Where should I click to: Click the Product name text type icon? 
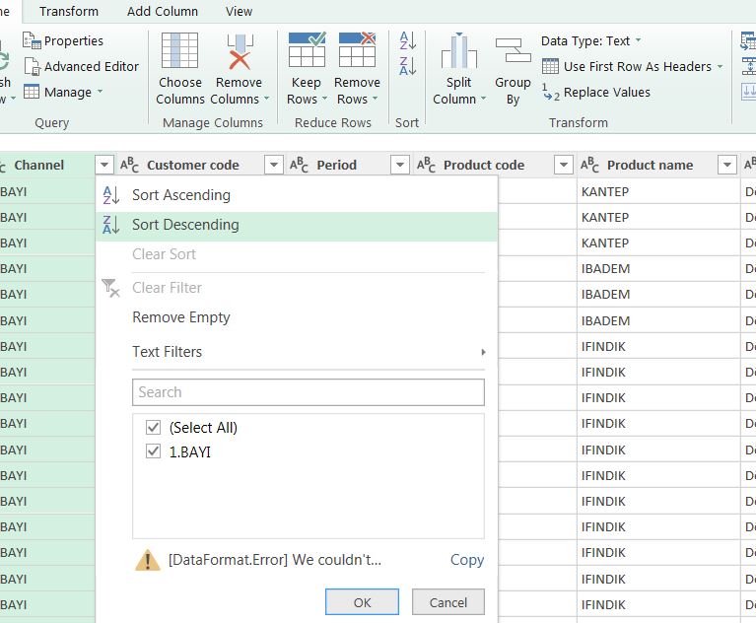589,165
